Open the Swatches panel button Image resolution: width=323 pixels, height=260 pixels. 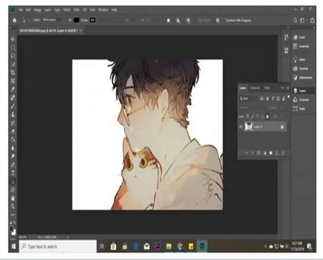301,46
